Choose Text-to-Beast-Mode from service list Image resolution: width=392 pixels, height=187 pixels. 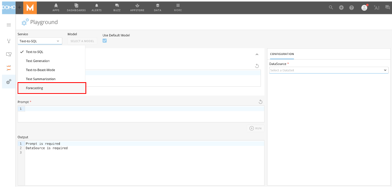click(x=52, y=70)
